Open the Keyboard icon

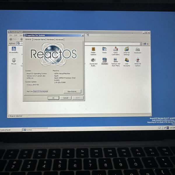coord(138,50)
